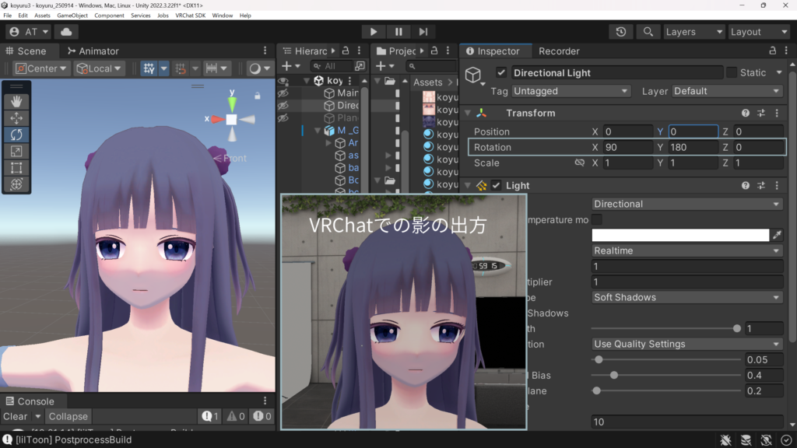Open the AT account button
Screen dimensions: 797x448
(29, 31)
